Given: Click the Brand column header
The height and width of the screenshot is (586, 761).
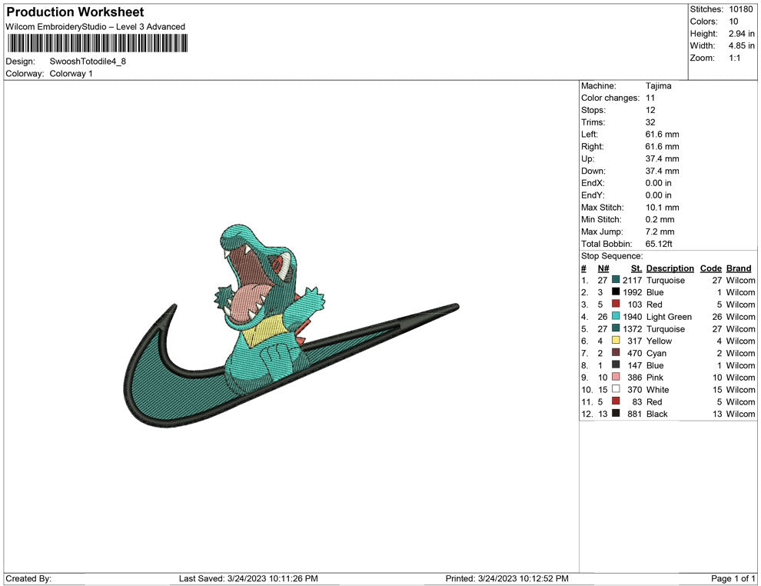Looking at the screenshot, I should (739, 268).
